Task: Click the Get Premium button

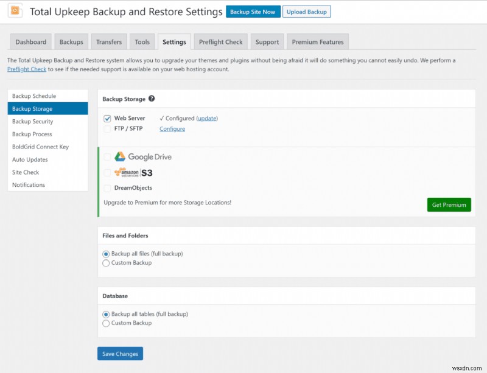Action: pyautogui.click(x=449, y=204)
